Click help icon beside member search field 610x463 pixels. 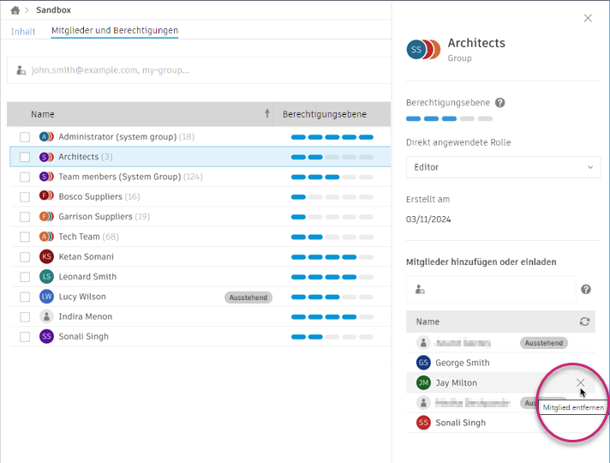tap(586, 290)
